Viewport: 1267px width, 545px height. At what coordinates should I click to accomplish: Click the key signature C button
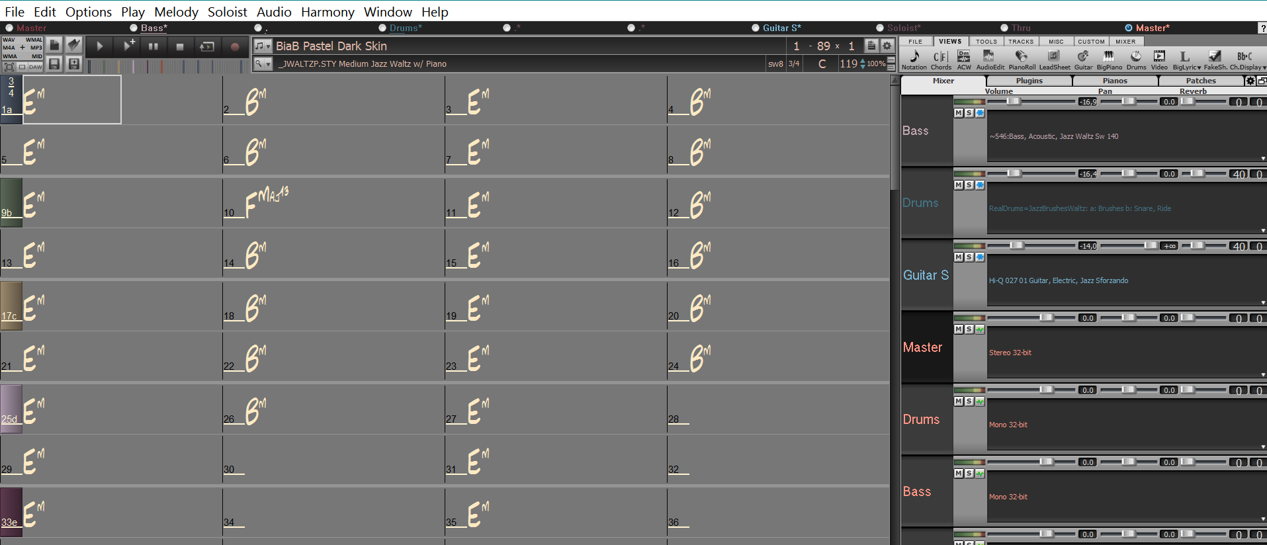coord(822,63)
